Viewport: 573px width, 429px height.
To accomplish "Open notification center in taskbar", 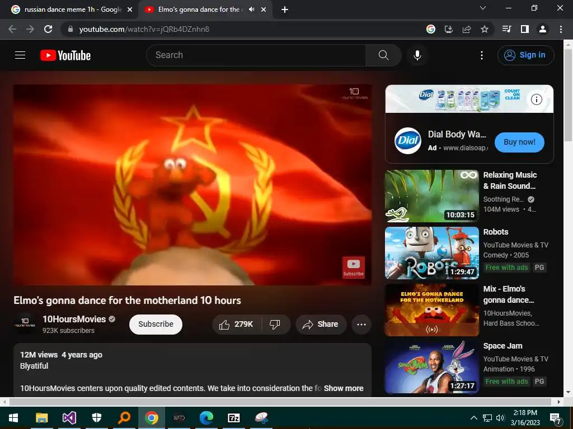I will click(x=555, y=418).
